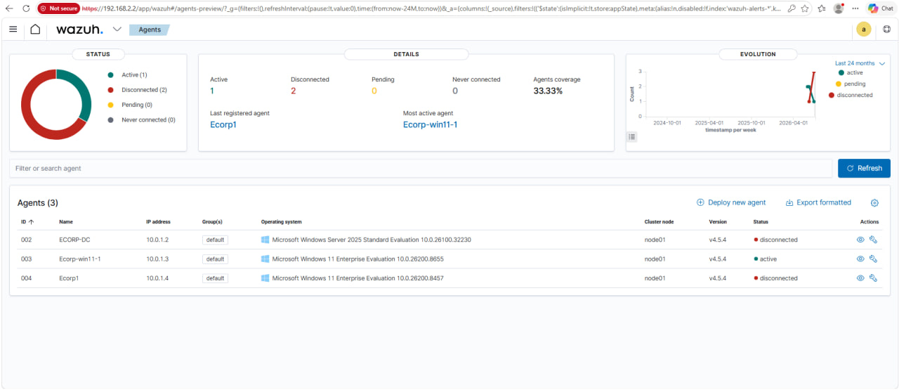The image size is (899, 390).
Task: Open the hamburger navigation menu
Action: pyautogui.click(x=13, y=30)
